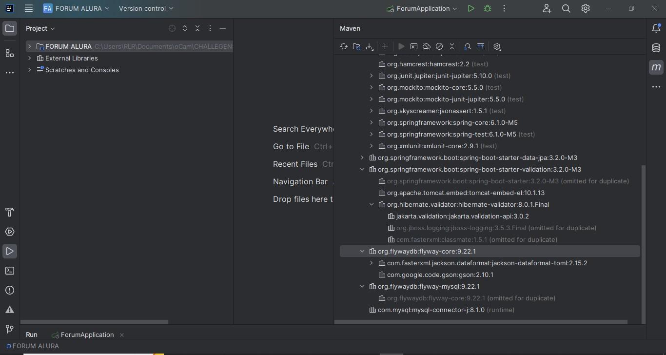Open more run actions menu
This screenshot has width=666, height=355.
click(504, 8)
